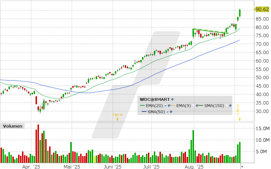Click the 50.00 price axis label
The image size is (271, 169).
[x=262, y=77]
